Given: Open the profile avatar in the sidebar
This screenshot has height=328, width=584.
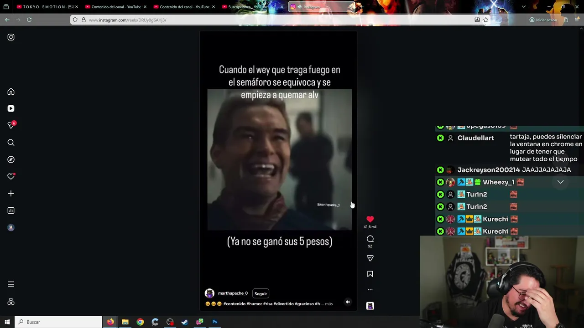Looking at the screenshot, I should coord(11,227).
